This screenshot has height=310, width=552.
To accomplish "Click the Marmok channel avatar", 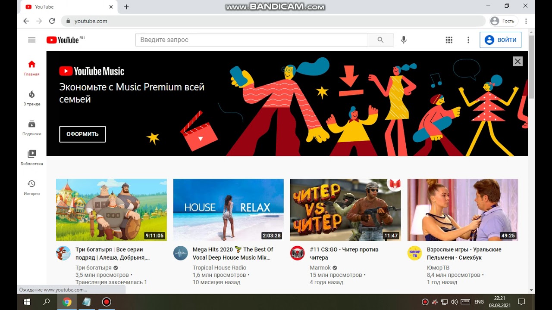I will [x=298, y=253].
